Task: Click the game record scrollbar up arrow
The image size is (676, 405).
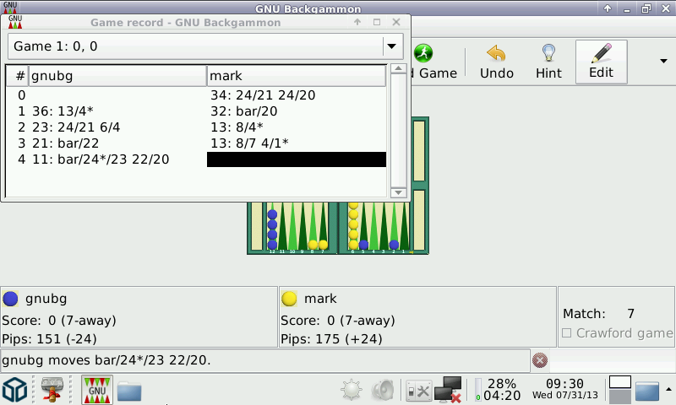Action: pos(398,69)
